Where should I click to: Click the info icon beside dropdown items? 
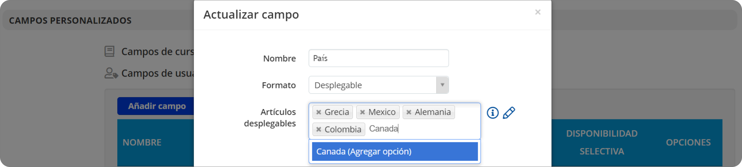(493, 113)
